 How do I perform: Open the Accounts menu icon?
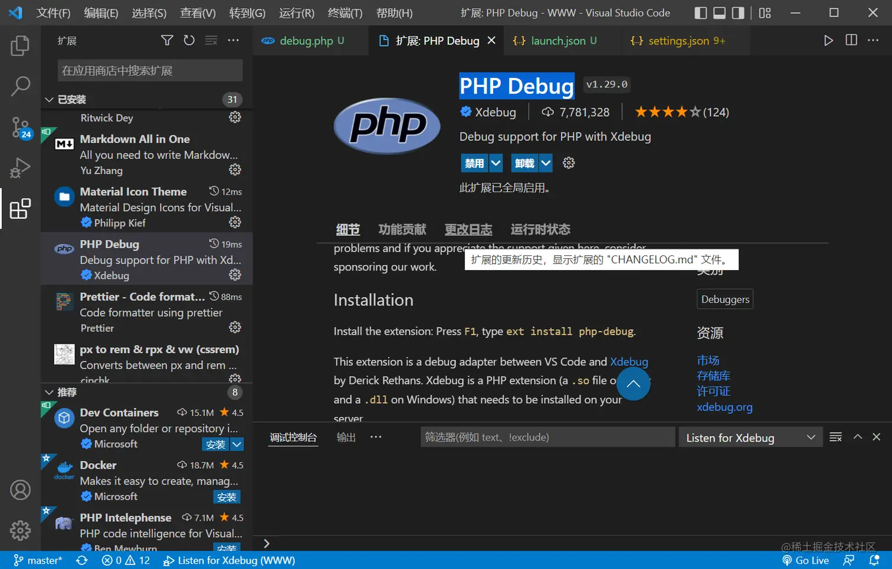click(20, 490)
